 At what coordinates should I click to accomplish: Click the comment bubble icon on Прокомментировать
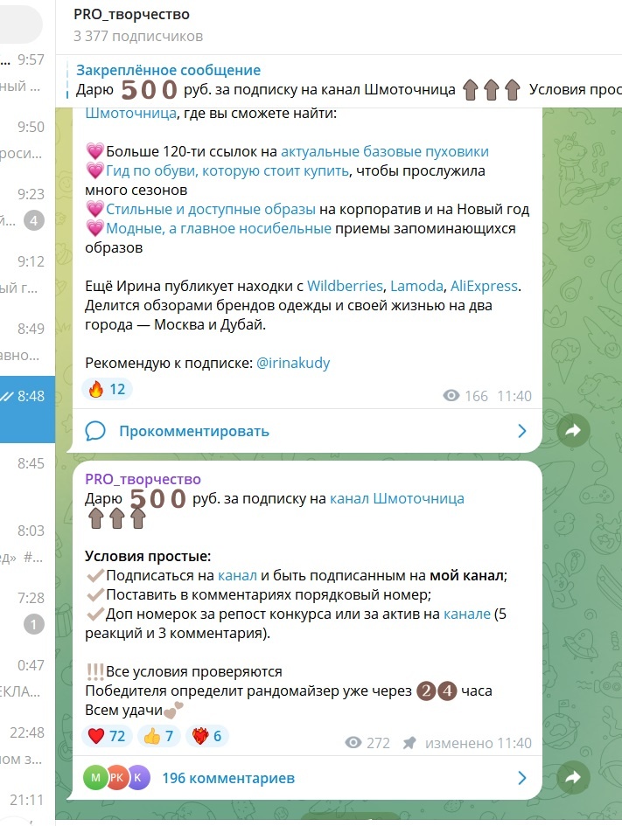tap(95, 431)
